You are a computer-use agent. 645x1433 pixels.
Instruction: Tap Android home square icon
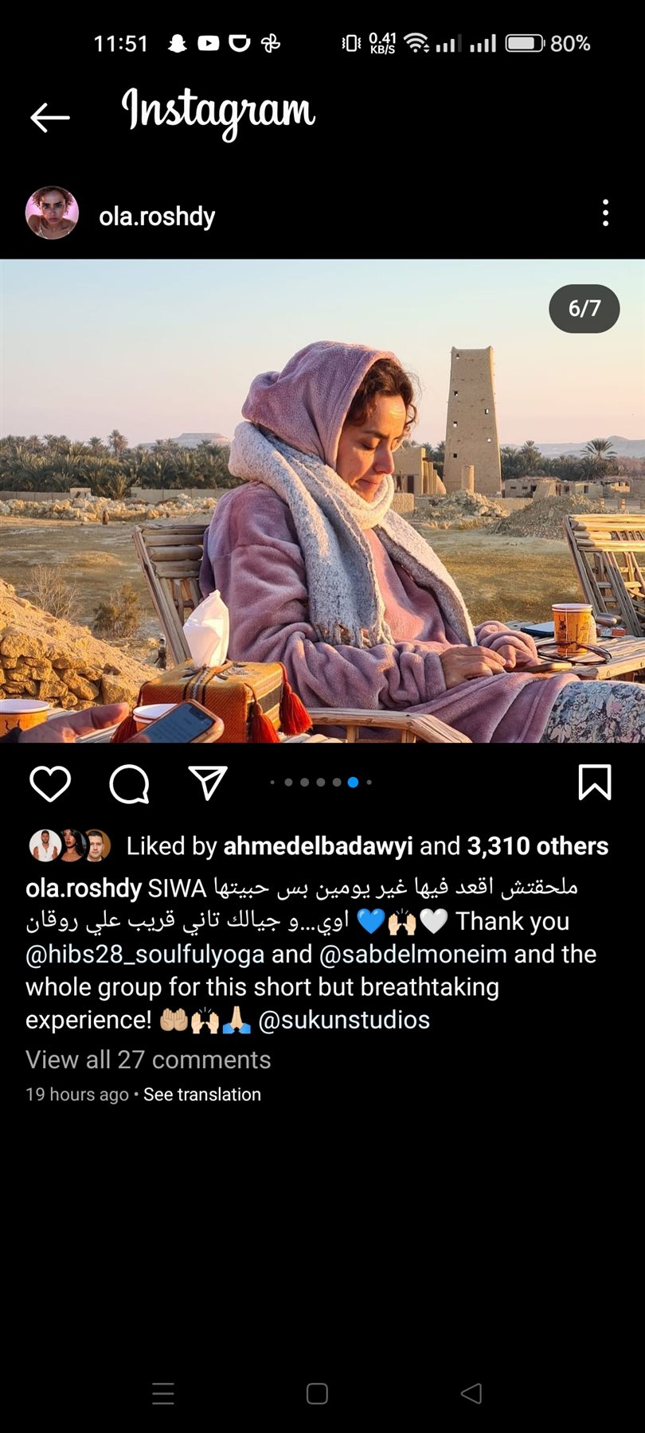317,1393
